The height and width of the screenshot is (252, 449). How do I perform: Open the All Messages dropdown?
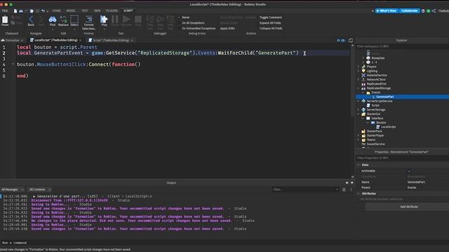pyautogui.click(x=13, y=190)
